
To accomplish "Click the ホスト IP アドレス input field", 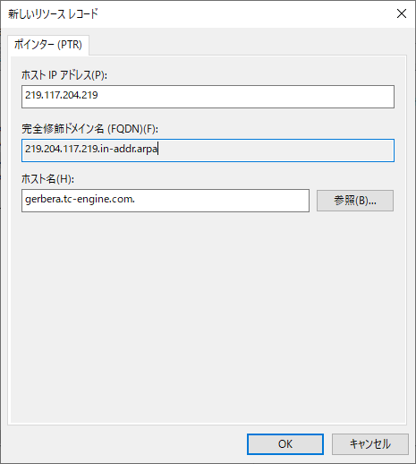I will click(208, 97).
